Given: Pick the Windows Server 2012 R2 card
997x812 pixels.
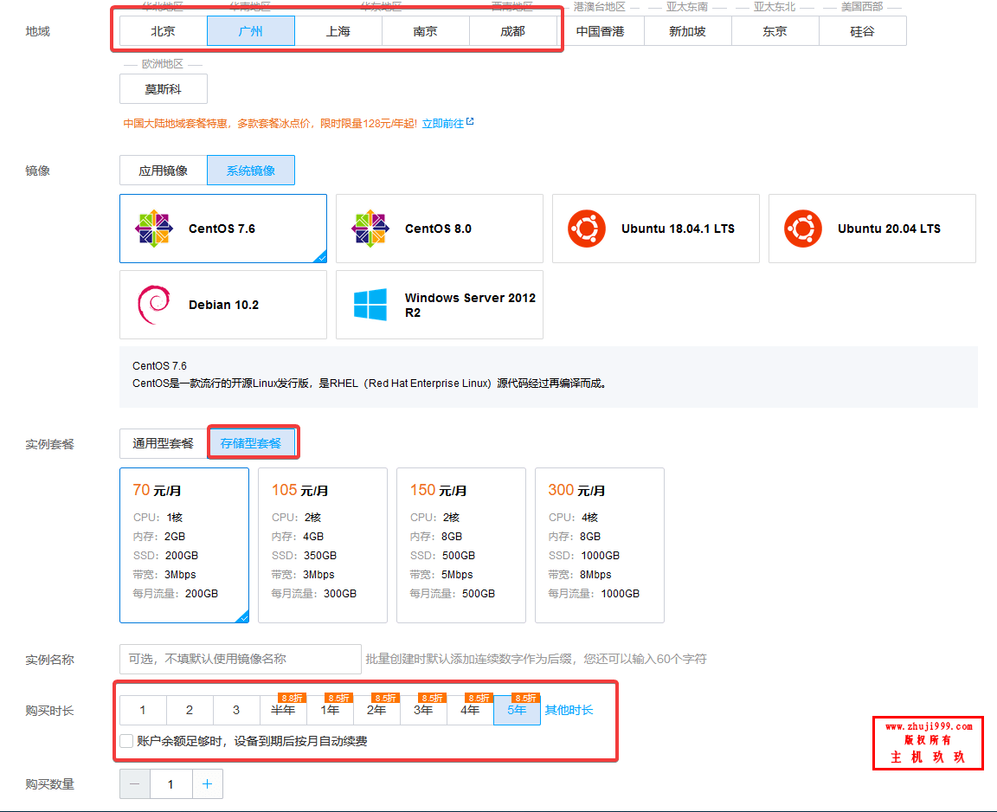Looking at the screenshot, I should (440, 305).
